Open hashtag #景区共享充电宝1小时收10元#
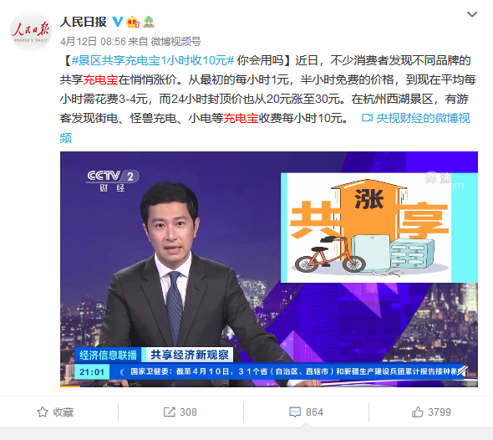 [153, 60]
